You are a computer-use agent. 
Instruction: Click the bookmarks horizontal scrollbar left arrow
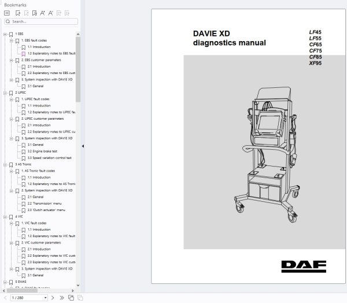pos(4,291)
